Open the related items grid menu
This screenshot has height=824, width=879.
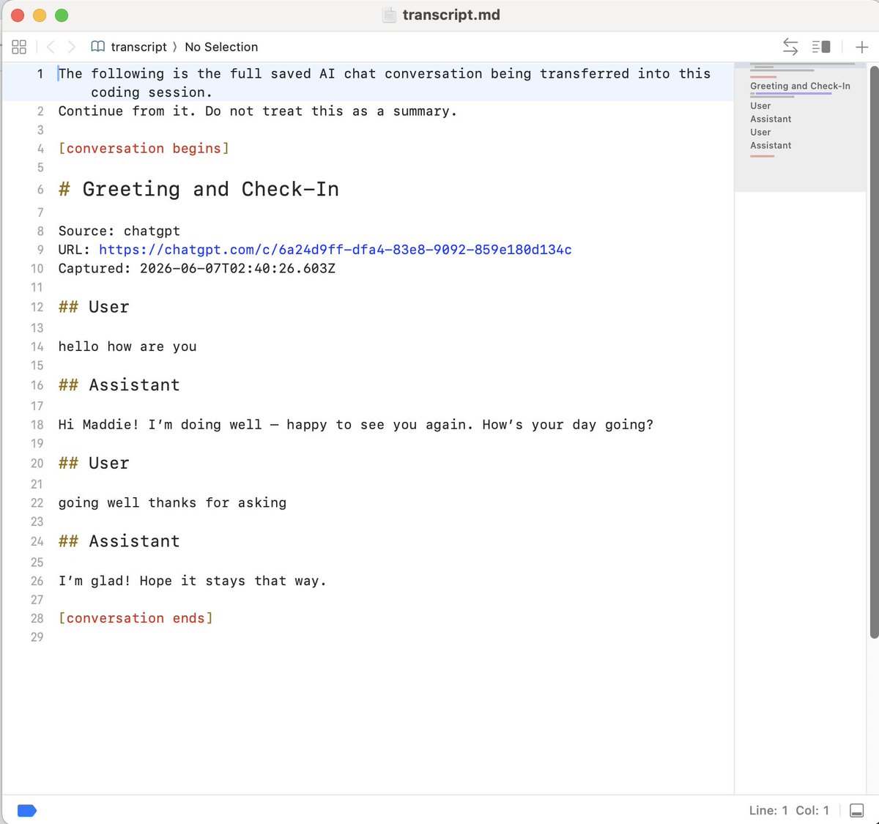pos(19,47)
